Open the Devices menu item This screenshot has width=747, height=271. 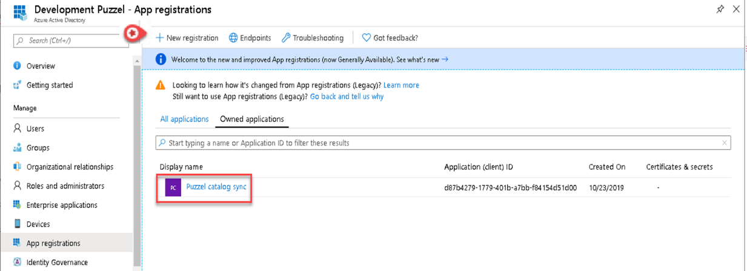pyautogui.click(x=38, y=224)
